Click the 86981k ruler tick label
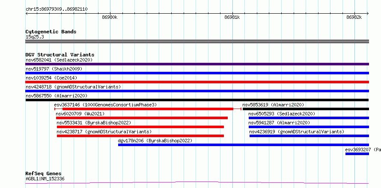The width and height of the screenshot is (381, 188). point(232,18)
